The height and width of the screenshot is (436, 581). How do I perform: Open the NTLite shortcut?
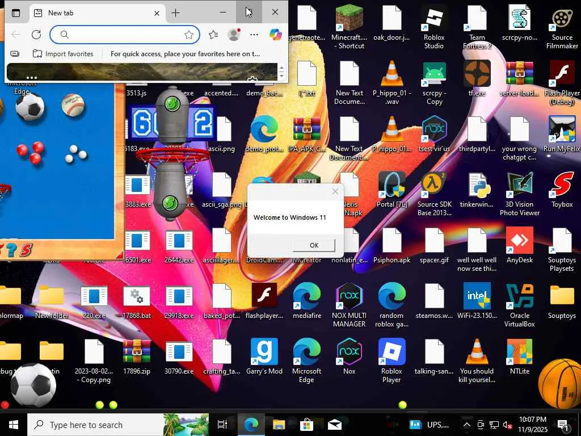pyautogui.click(x=520, y=357)
